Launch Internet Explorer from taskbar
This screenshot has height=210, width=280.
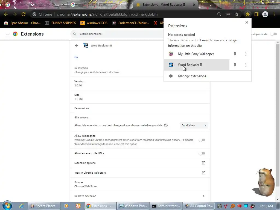tap(22, 206)
